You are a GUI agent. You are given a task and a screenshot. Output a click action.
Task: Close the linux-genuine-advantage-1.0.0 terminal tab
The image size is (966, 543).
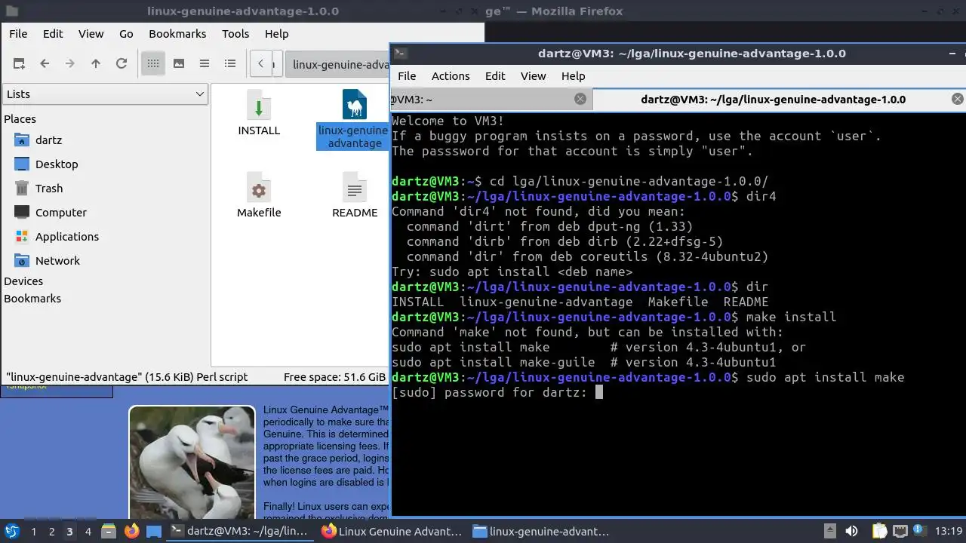click(957, 99)
